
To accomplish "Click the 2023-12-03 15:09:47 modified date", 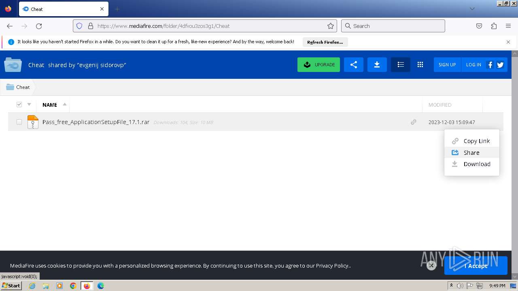I will pyautogui.click(x=452, y=122).
